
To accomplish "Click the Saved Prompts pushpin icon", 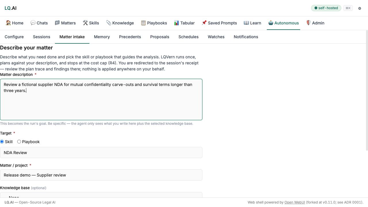I will (204, 23).
